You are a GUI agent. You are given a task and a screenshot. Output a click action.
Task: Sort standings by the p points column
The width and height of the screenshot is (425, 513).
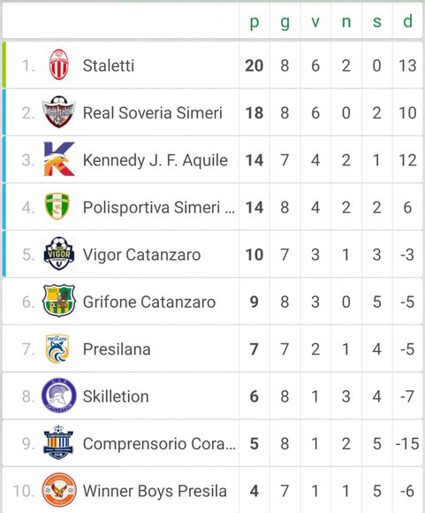(254, 22)
